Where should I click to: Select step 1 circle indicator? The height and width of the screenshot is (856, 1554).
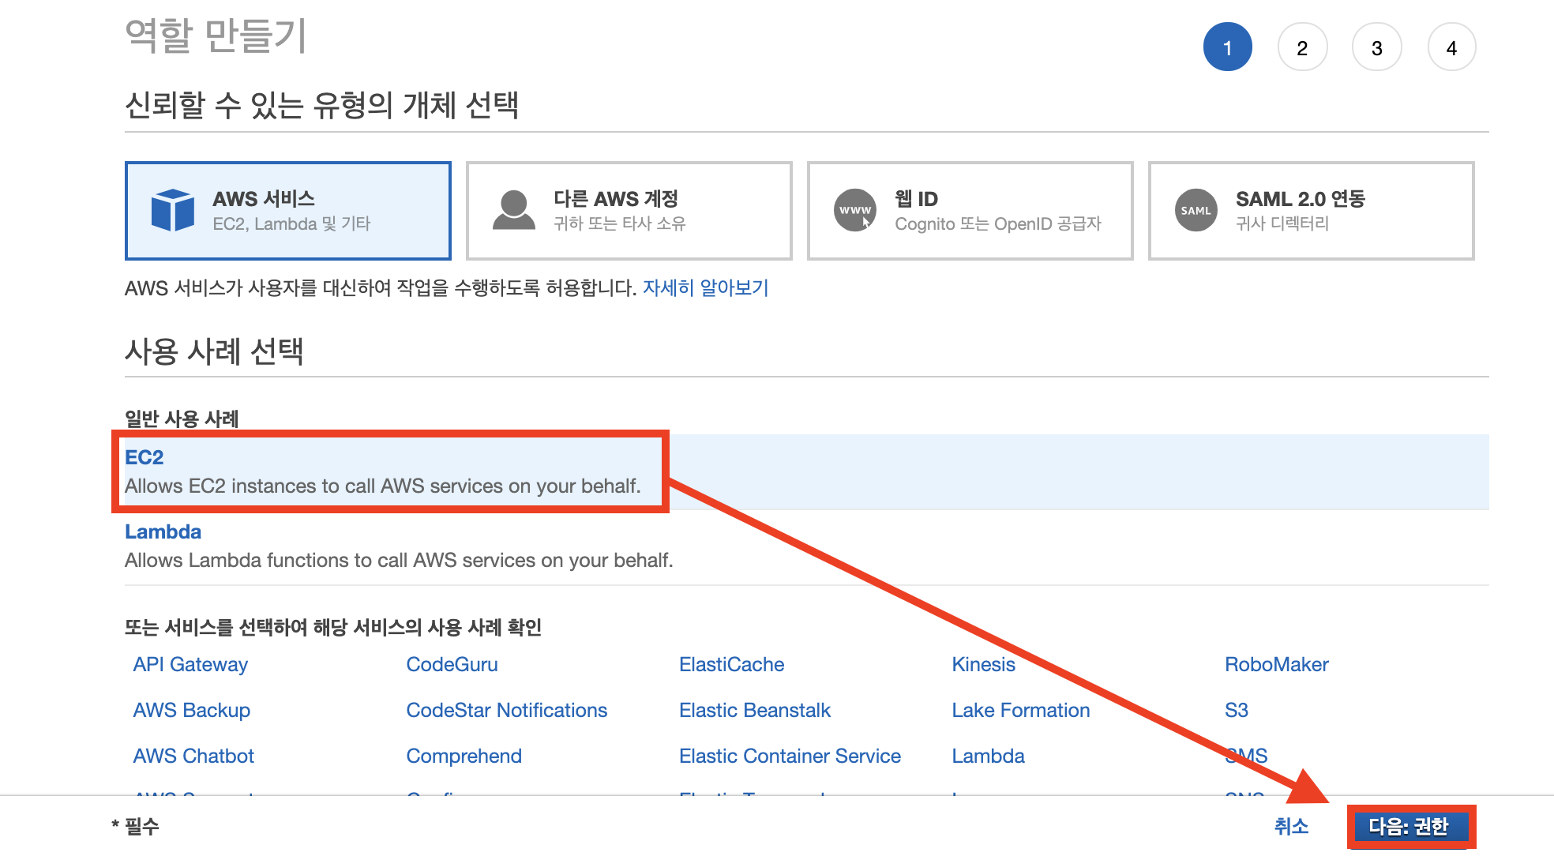[x=1227, y=47]
